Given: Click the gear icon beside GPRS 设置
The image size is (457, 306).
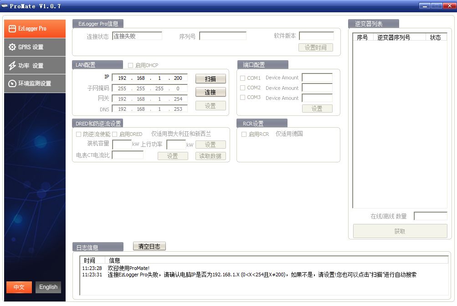Looking at the screenshot, I should (12, 47).
